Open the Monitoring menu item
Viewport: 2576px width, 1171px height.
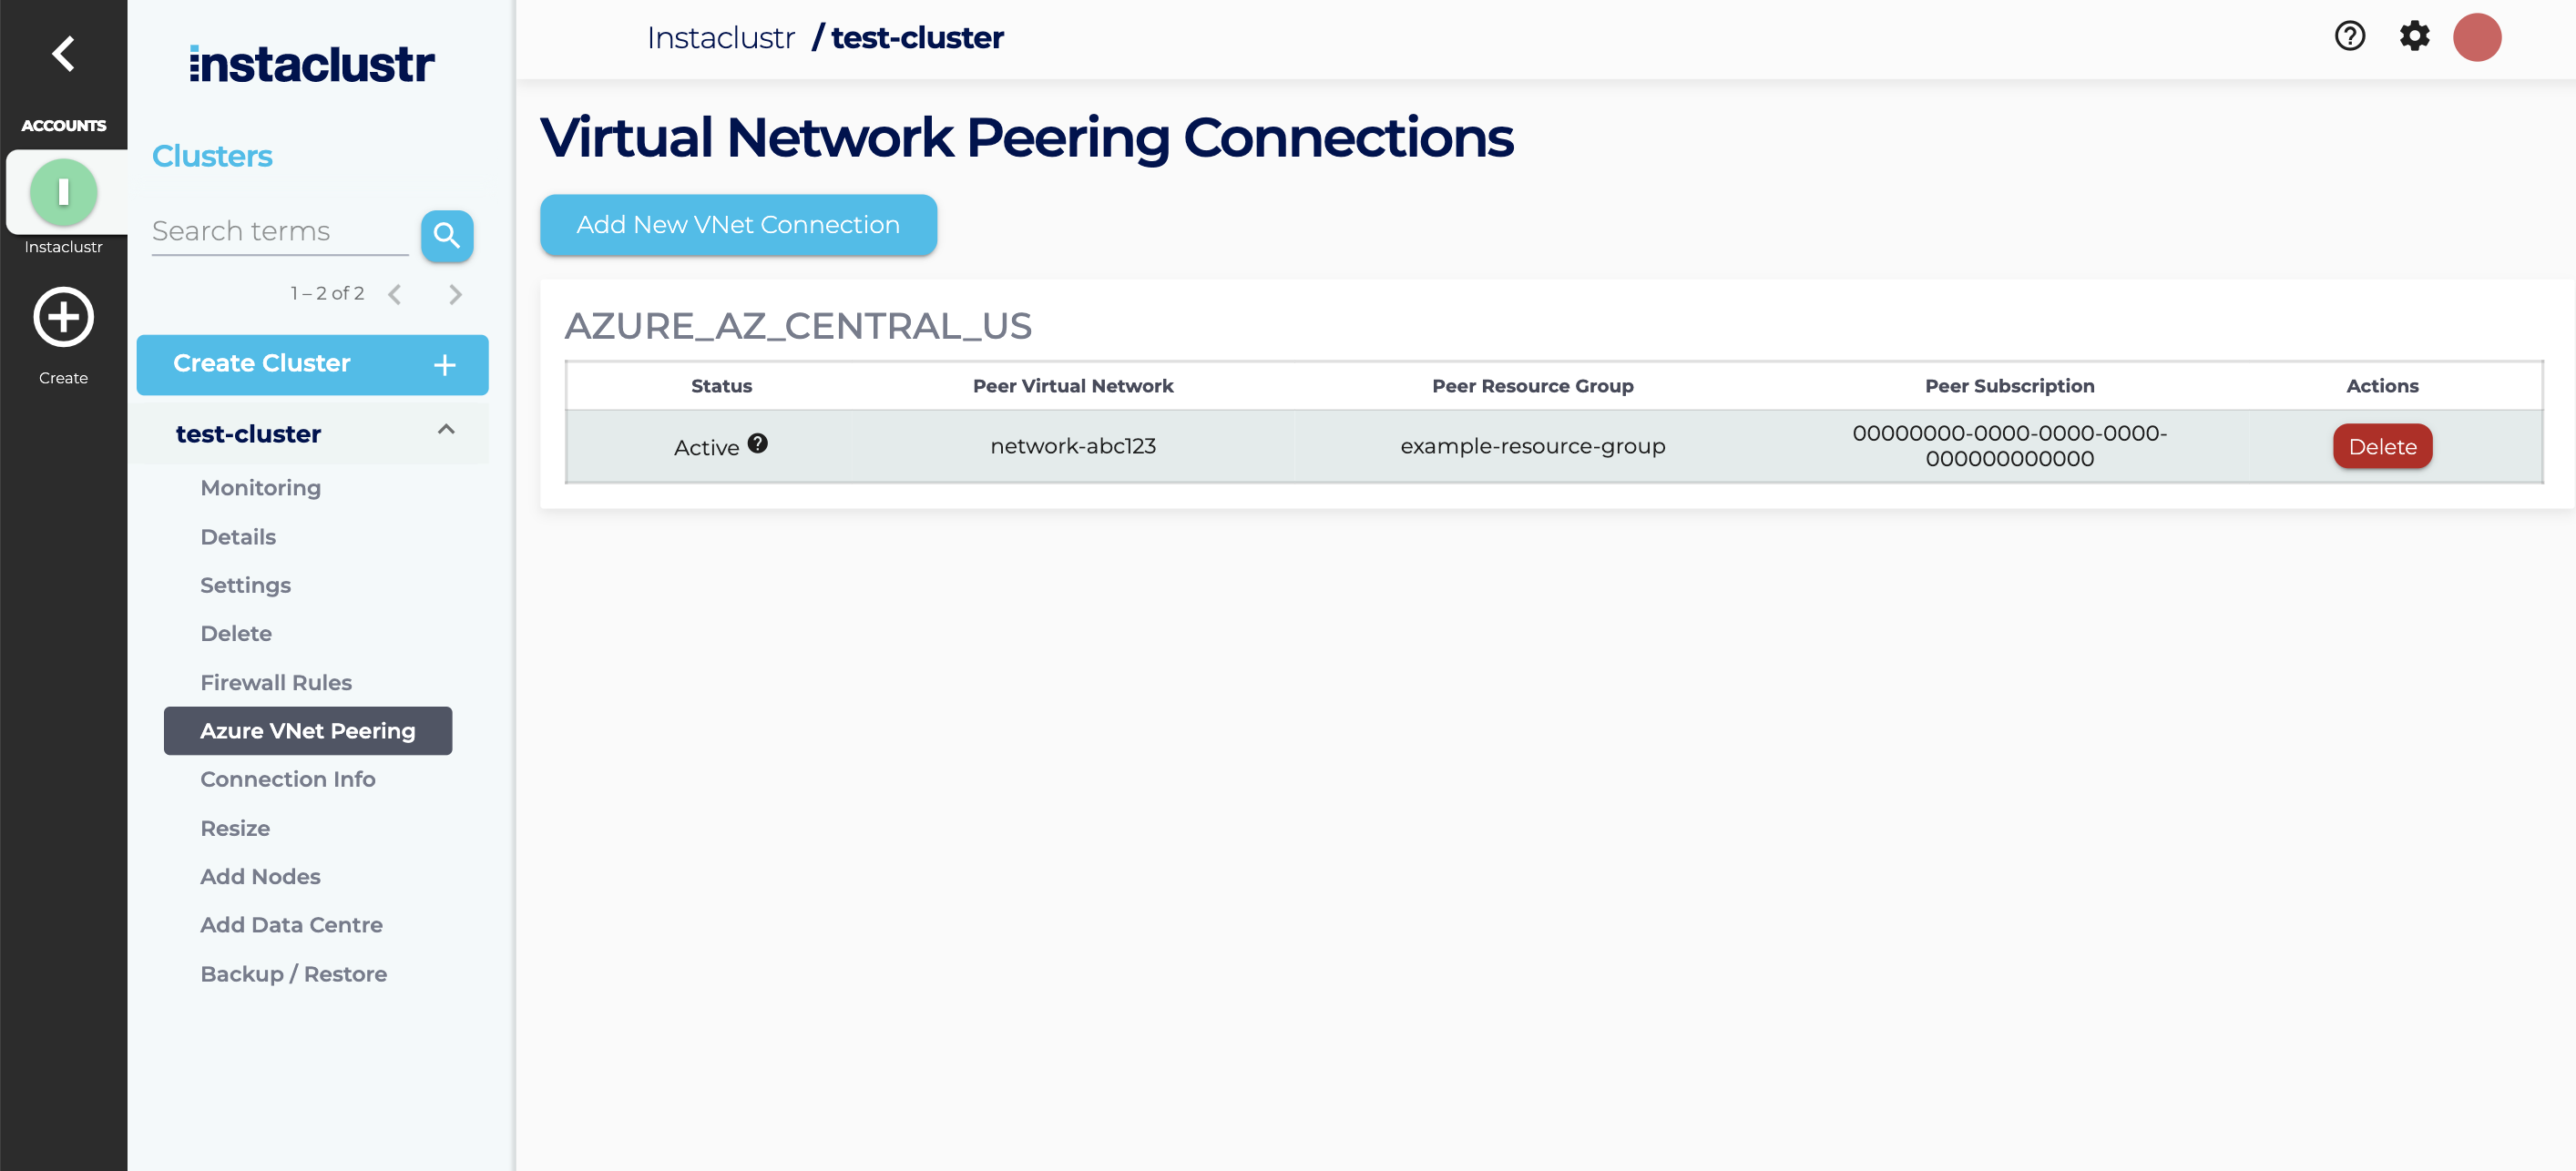(x=260, y=488)
